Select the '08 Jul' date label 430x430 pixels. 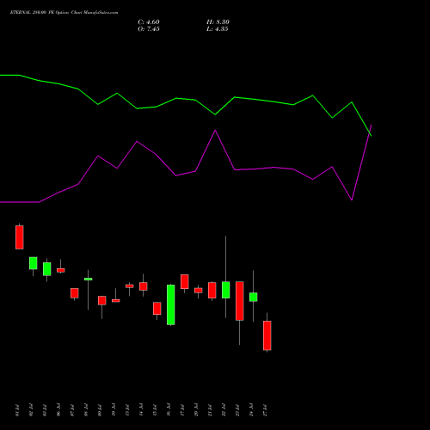pyautogui.click(x=86, y=410)
